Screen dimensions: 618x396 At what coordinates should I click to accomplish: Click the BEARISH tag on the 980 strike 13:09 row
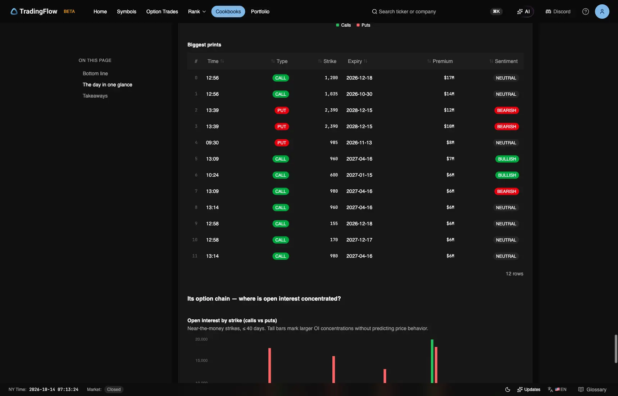[506, 192]
